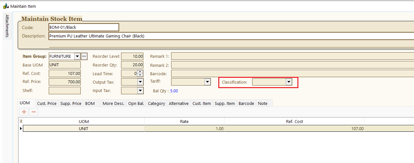The width and height of the screenshot is (414, 163).
Task: Click the Code field with BOM-01/Black
Action: pyautogui.click(x=84, y=27)
